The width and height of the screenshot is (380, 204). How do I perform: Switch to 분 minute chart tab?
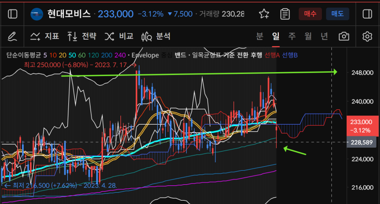point(260,36)
